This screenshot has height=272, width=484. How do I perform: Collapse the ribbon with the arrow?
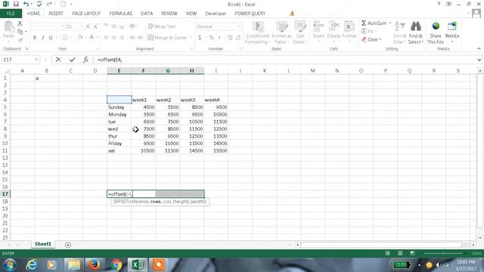click(x=479, y=48)
